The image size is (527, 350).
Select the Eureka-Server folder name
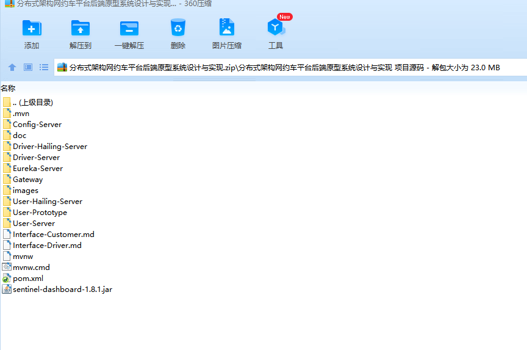tap(38, 168)
